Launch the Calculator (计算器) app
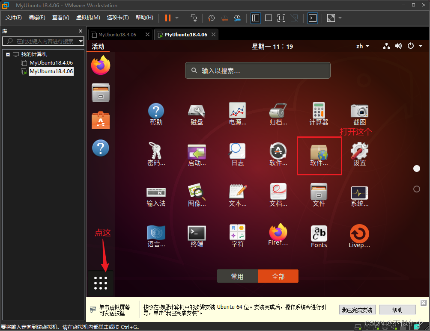The height and width of the screenshot is (331, 430). [x=319, y=114]
